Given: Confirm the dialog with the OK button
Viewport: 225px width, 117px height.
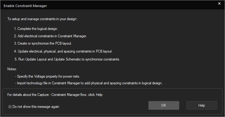Looking at the screenshot, I should coord(164,105).
